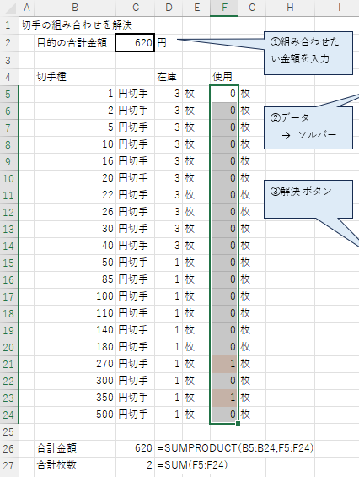Viewport: 359px width, 477px height.
Task: Select row 5 header
Action: [x=9, y=94]
